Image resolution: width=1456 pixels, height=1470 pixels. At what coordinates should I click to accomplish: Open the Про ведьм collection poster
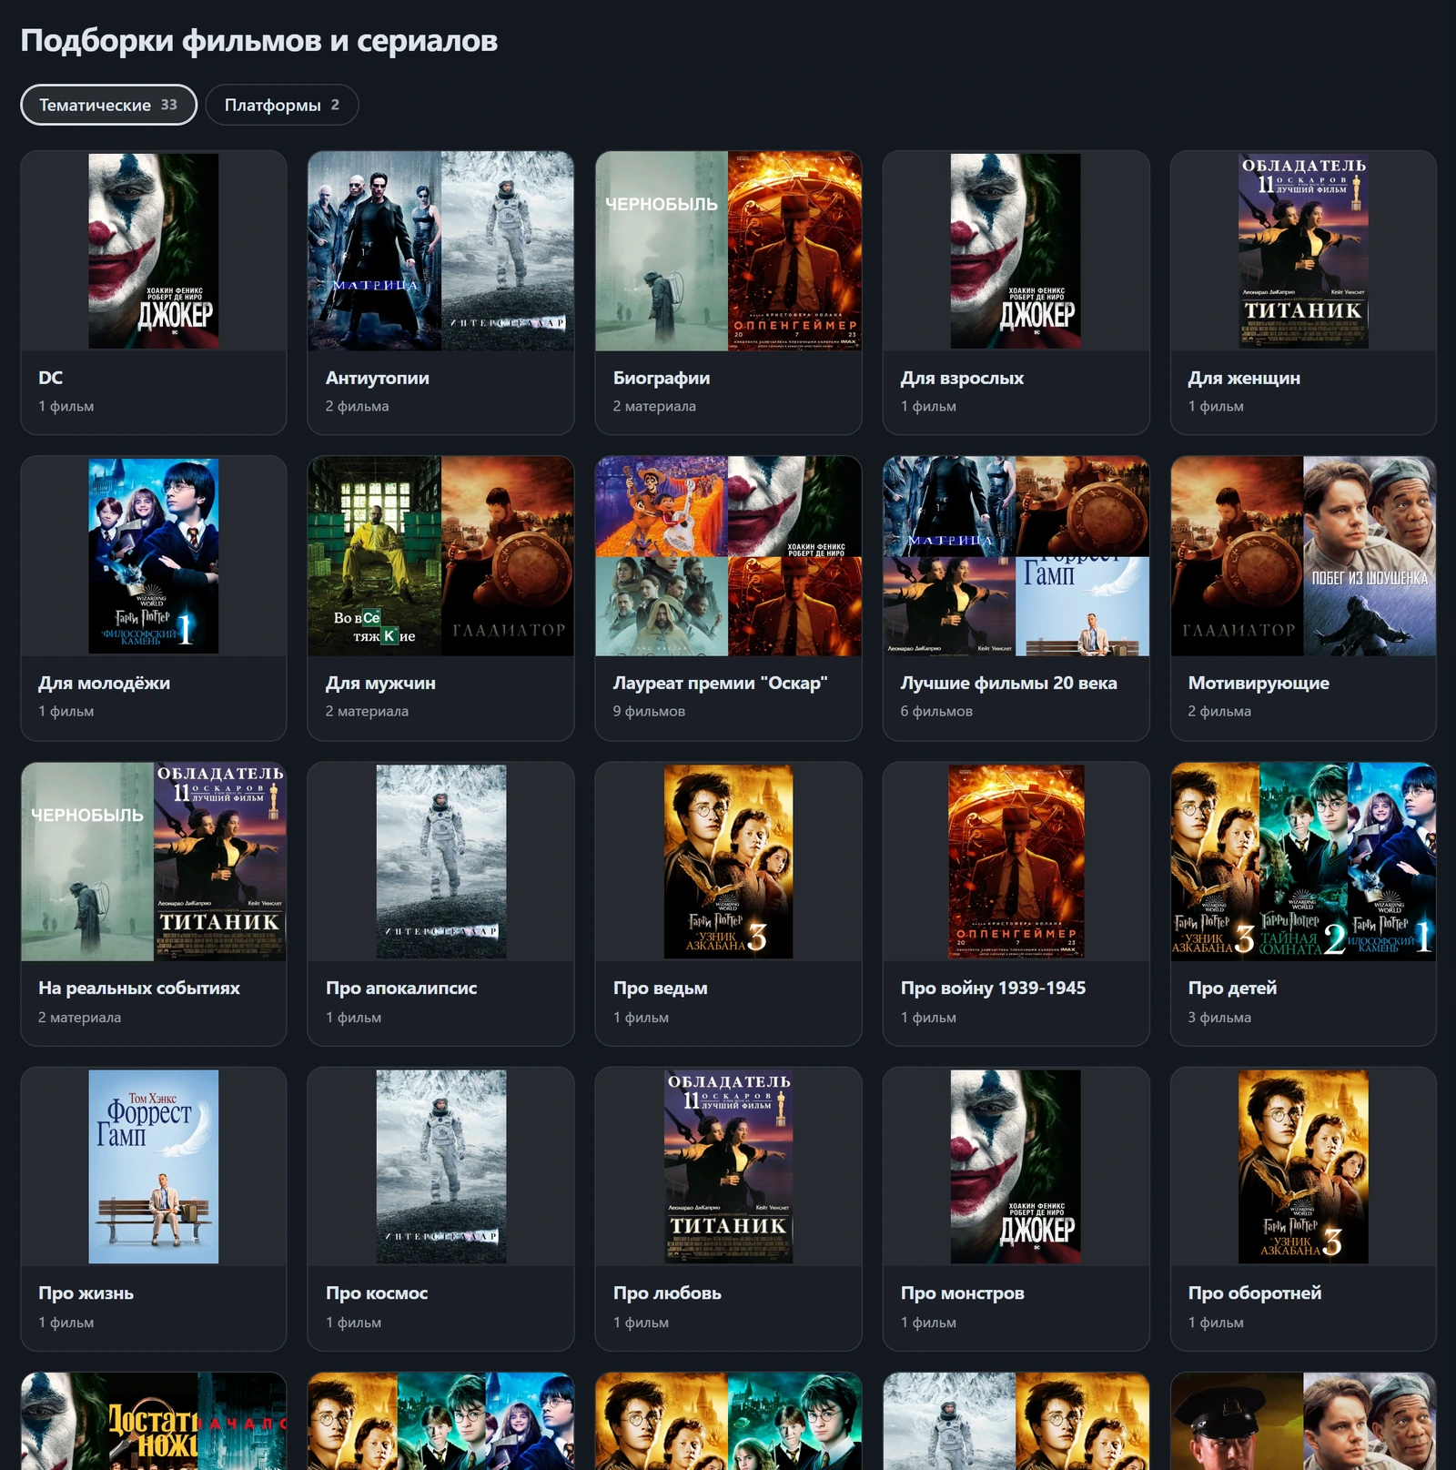[728, 862]
